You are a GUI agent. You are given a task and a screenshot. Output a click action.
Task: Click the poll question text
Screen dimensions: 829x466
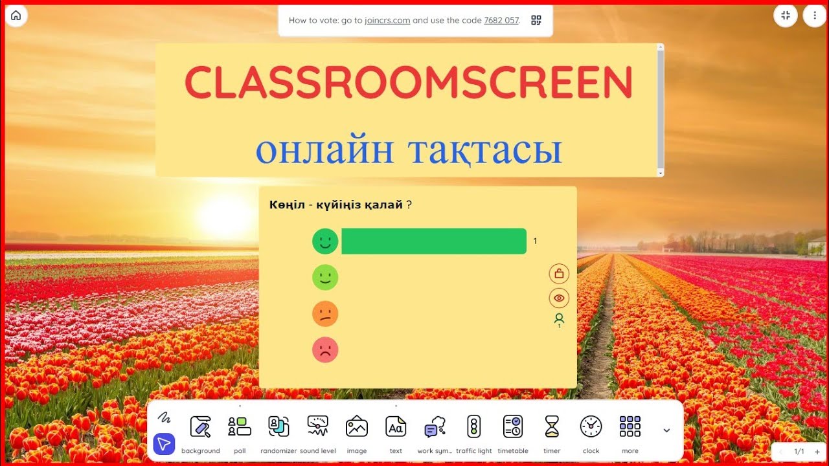point(341,205)
